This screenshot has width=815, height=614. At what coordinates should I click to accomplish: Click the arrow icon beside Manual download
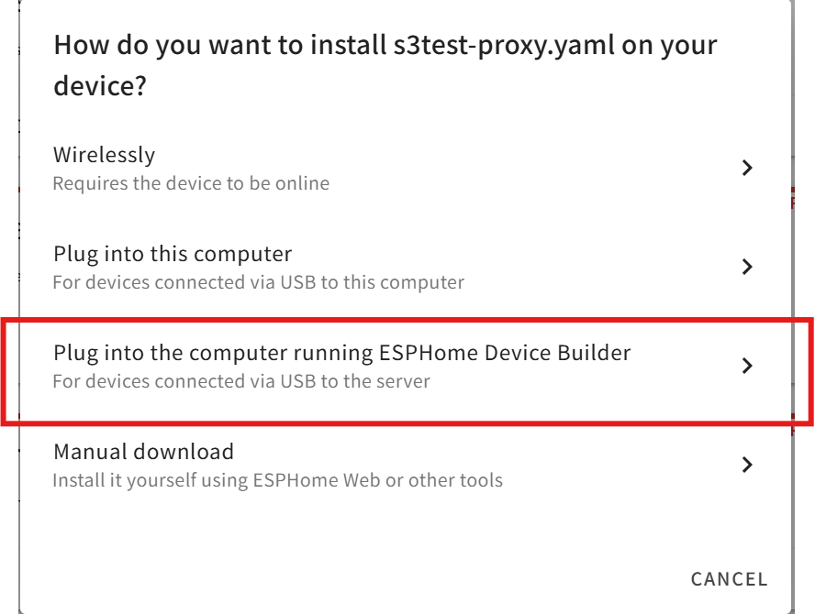pyautogui.click(x=747, y=465)
